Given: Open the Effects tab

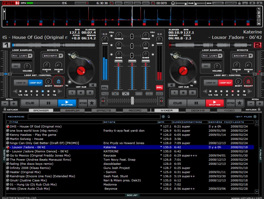Looking at the screenshot, I should tap(103, 110).
